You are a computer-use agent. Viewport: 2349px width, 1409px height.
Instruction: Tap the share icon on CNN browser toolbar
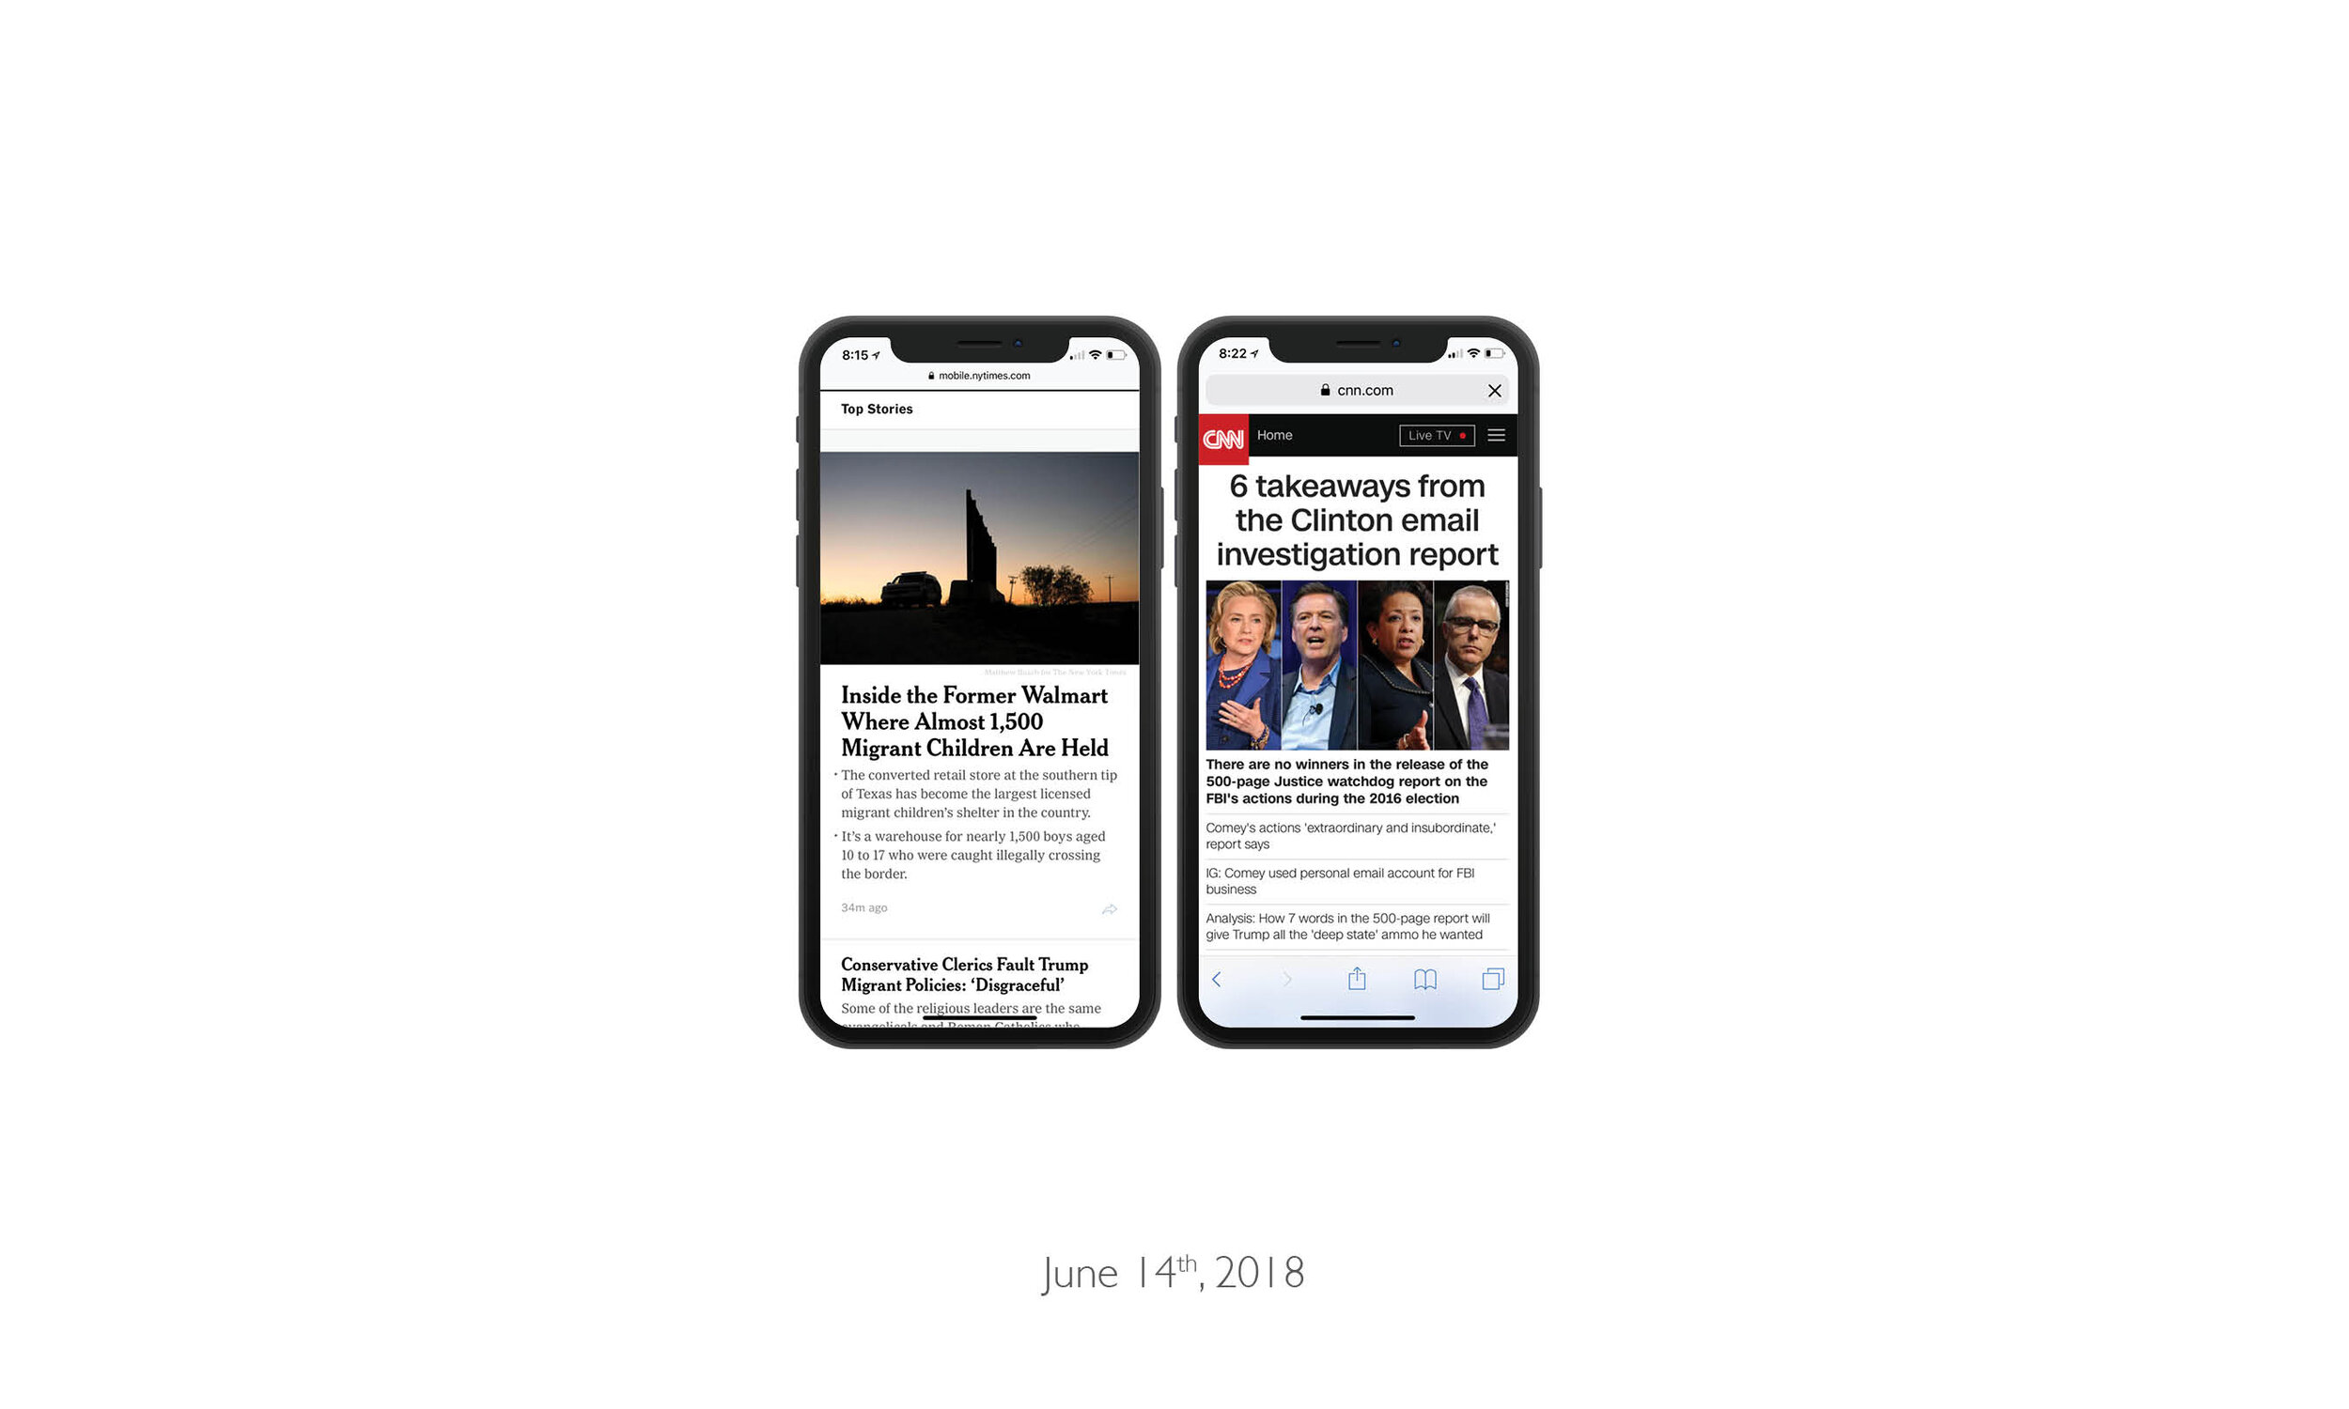point(1356,976)
